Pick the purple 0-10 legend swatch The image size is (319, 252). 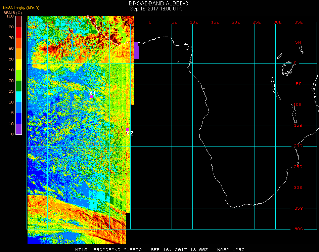(19, 129)
